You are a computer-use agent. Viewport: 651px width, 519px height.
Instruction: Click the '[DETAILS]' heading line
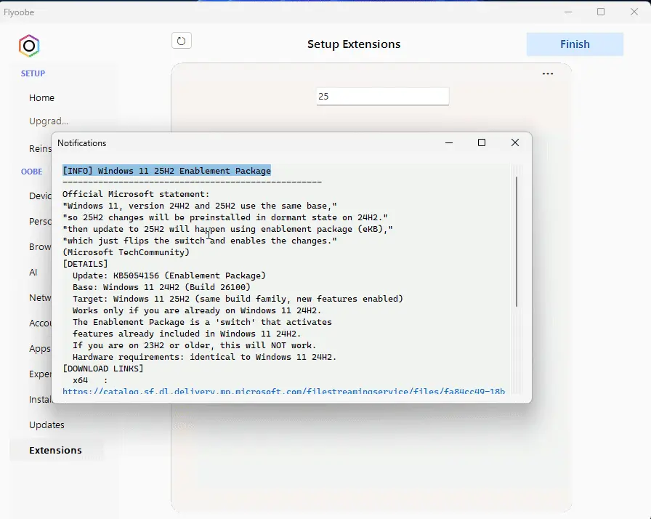tap(85, 264)
